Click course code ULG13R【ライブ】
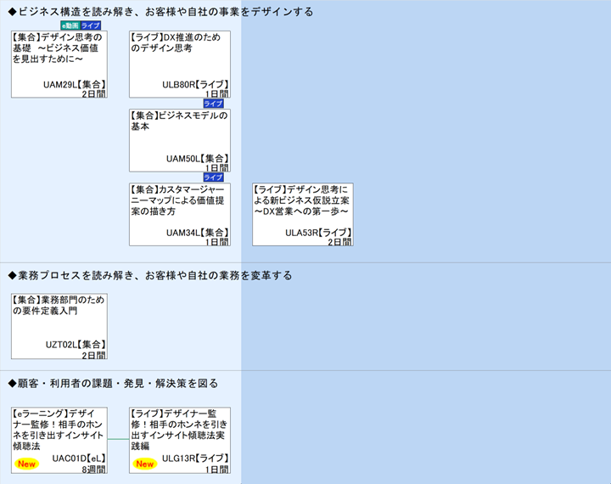Viewport: 611px width, 484px height. click(x=195, y=459)
